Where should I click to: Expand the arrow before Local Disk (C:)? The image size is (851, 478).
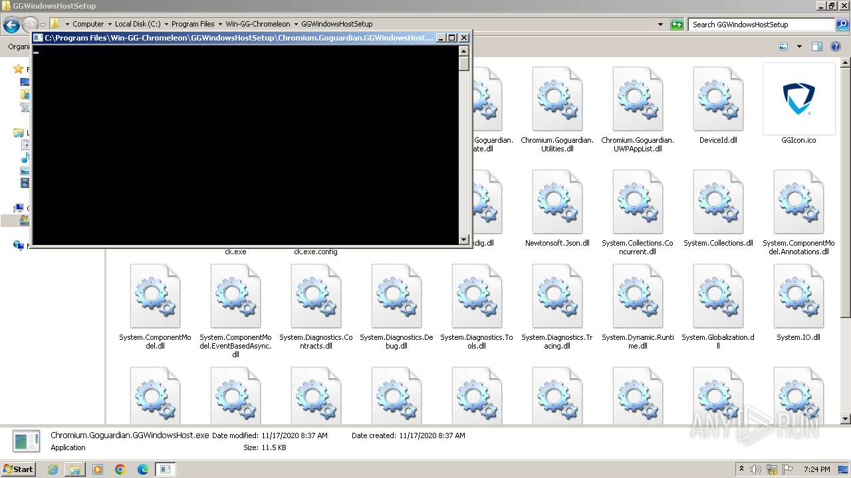tap(109, 24)
